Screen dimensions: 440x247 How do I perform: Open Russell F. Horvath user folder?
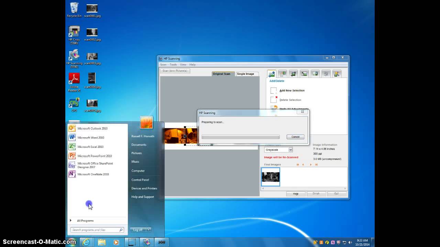[x=143, y=136]
